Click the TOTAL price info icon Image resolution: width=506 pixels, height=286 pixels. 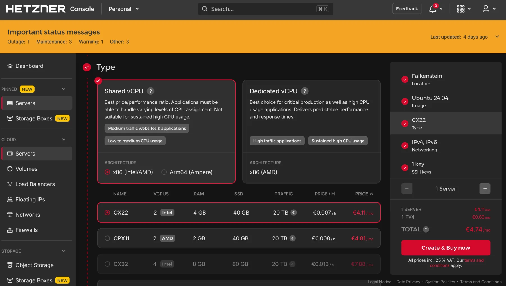tap(426, 229)
